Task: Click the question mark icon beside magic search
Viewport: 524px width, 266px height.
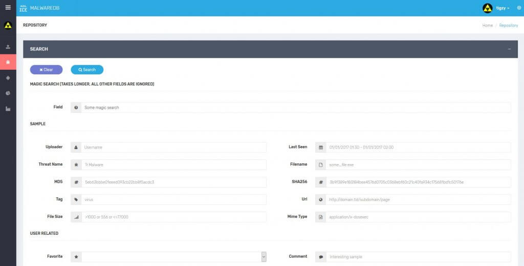Action: (x=76, y=108)
